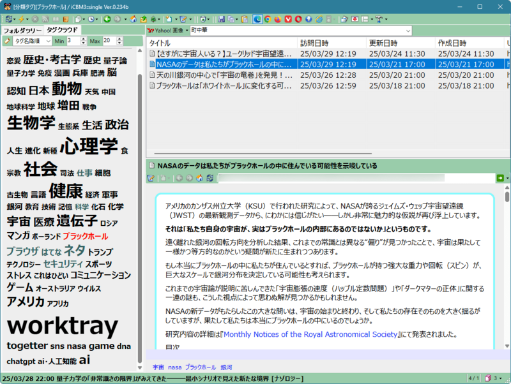Click the recycle bin icon
Image resolution: width=511 pixels, height=384 pixels.
click(x=202, y=19)
